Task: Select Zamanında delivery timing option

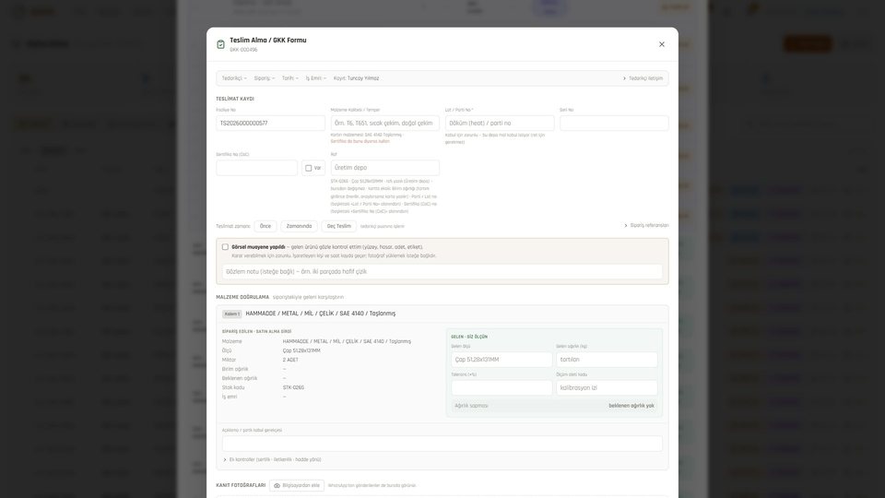Action: pos(299,226)
